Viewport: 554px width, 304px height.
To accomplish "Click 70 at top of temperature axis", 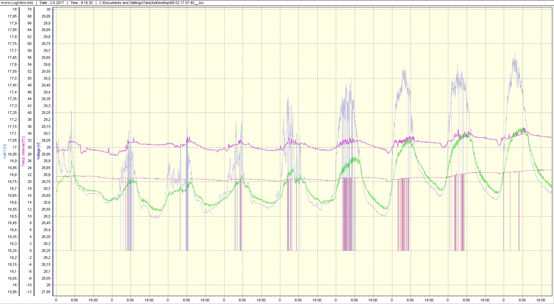I will [x=29, y=9].
